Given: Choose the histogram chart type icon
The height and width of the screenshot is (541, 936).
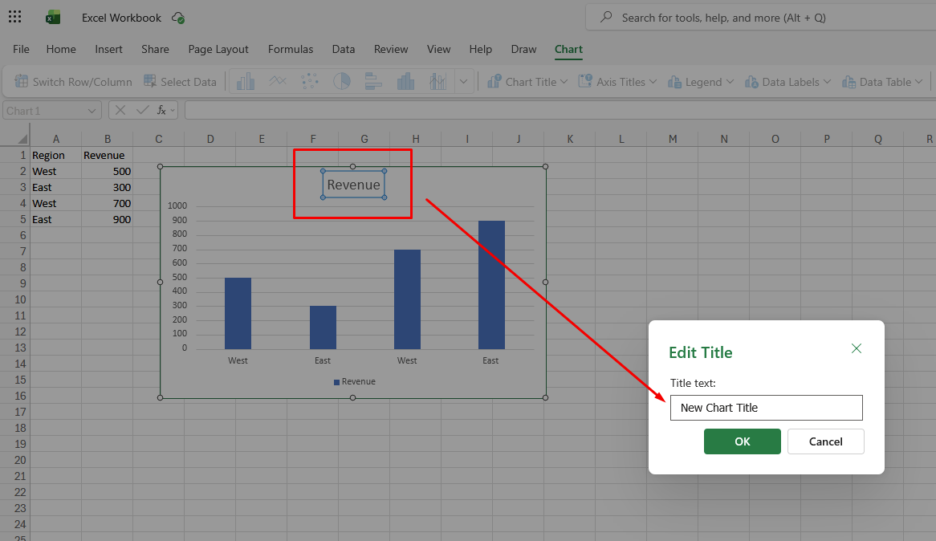Looking at the screenshot, I should click(405, 81).
